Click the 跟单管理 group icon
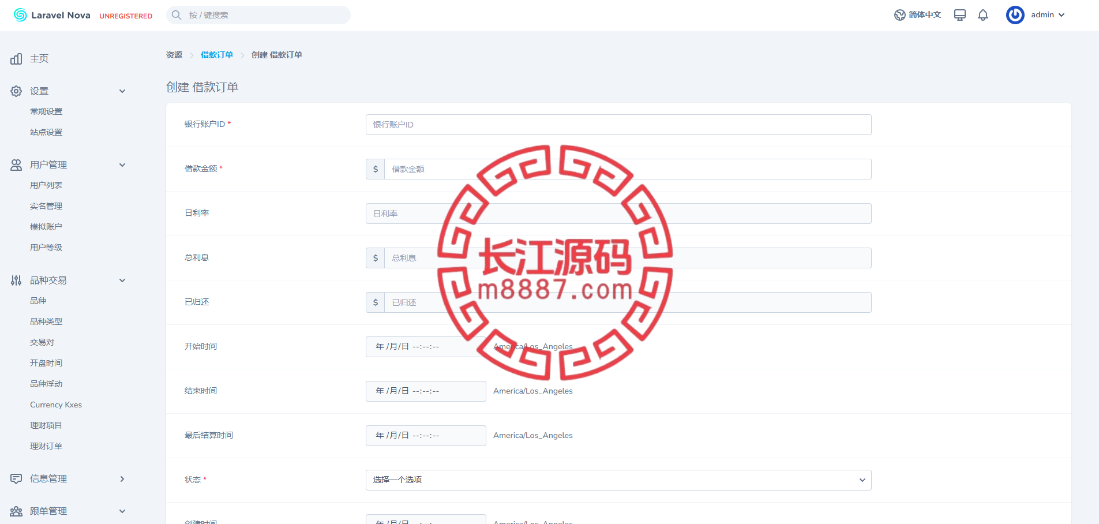Screen dimensions: 1099x524 tap(16, 511)
